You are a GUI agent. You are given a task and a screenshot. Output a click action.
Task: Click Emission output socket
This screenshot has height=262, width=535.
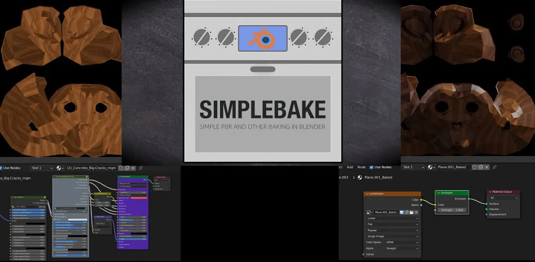click(x=469, y=199)
